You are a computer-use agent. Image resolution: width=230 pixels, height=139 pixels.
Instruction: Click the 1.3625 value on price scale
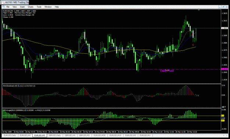tap(224, 13)
